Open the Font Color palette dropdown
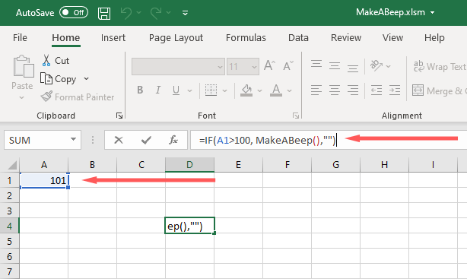 290,90
